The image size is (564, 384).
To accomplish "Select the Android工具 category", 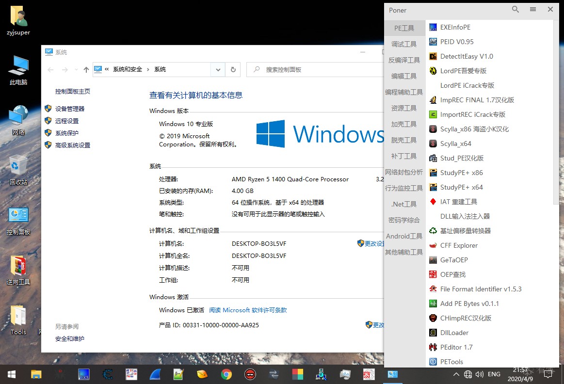I will pyautogui.click(x=404, y=236).
